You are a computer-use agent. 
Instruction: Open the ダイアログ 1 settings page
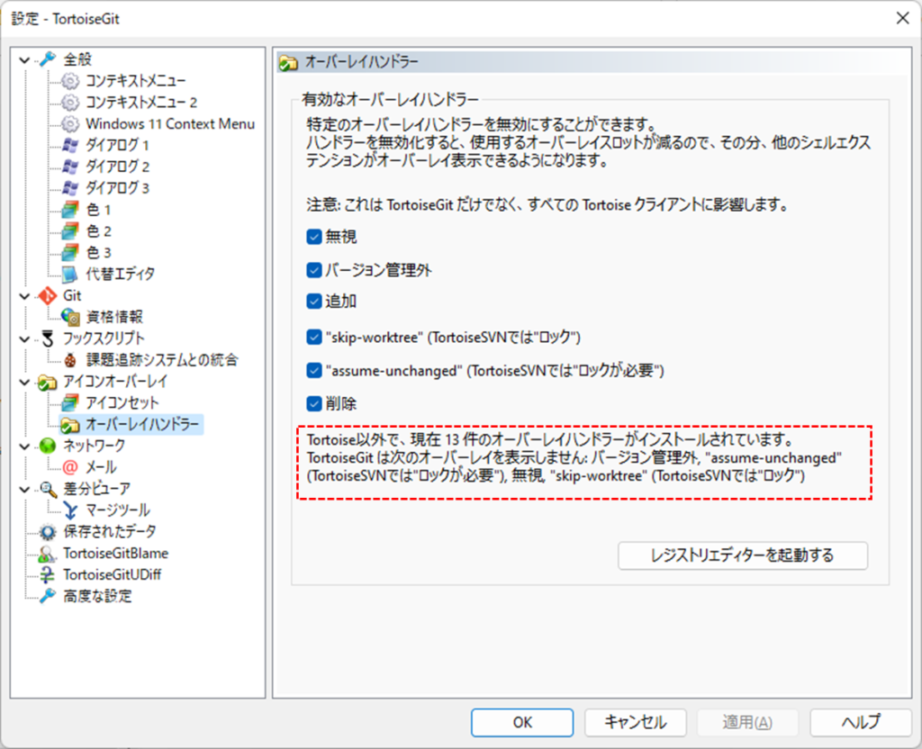[x=117, y=145]
